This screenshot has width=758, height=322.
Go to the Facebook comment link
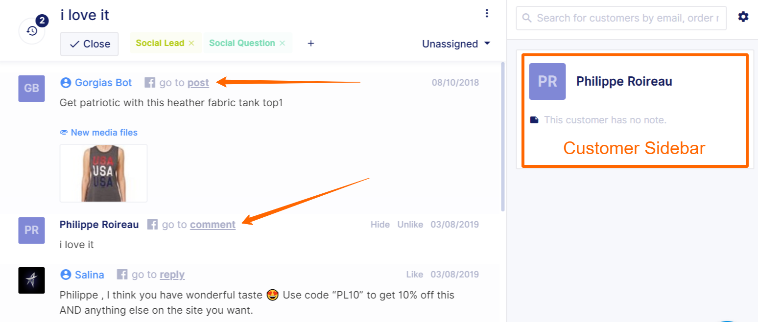pos(213,225)
